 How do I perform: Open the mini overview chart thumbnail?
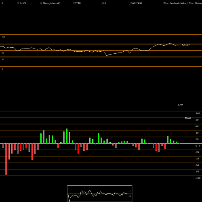click(100, 194)
